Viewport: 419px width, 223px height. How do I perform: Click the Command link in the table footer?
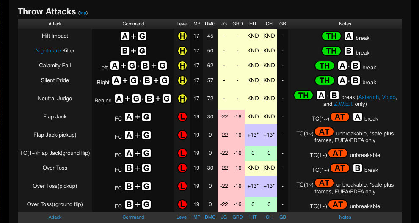133,217
